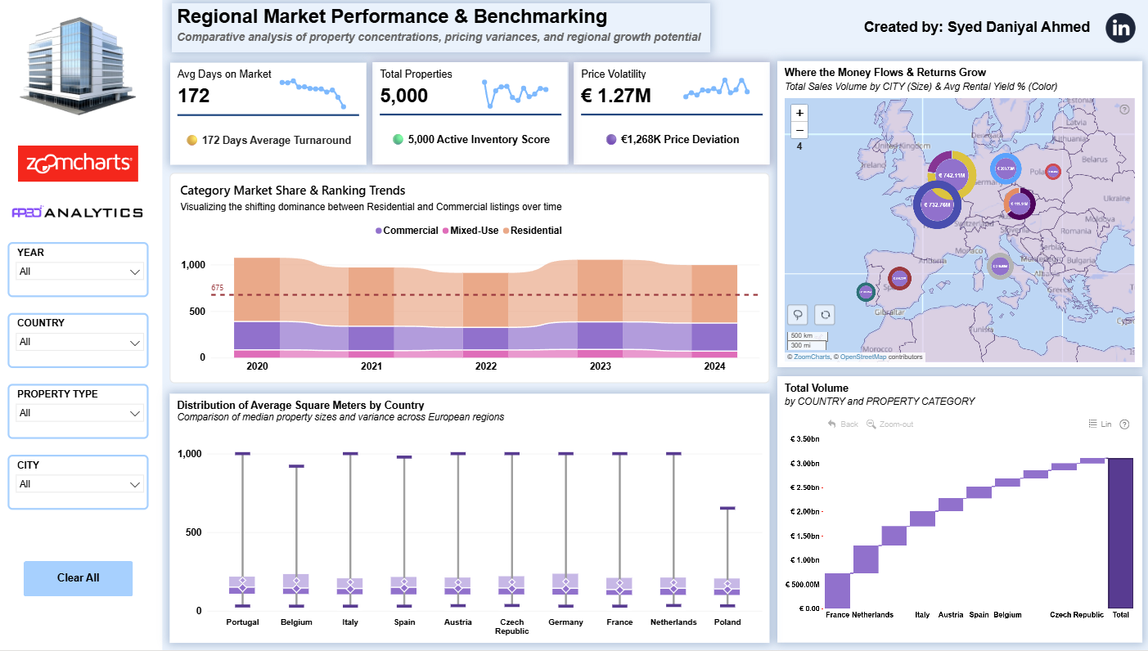Open the PROPERTY TYPE dropdown
1148x651 pixels.
tap(80, 414)
